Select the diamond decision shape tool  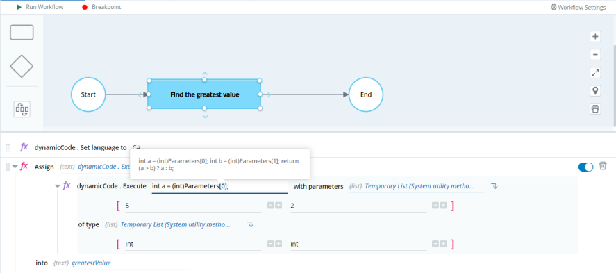pos(22,66)
